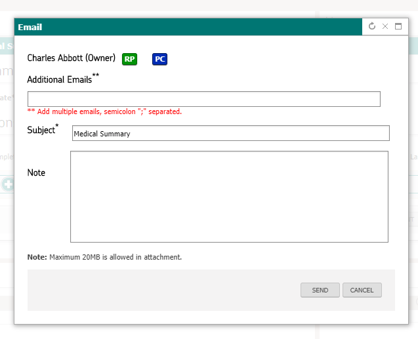
Task: Maximize the Email dialog window
Action: 398,26
